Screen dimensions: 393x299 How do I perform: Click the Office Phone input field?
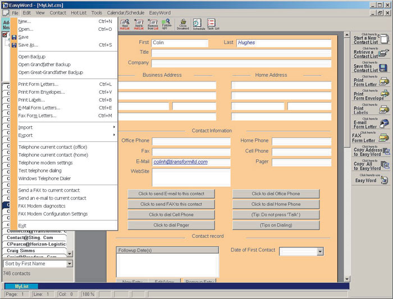[191, 141]
